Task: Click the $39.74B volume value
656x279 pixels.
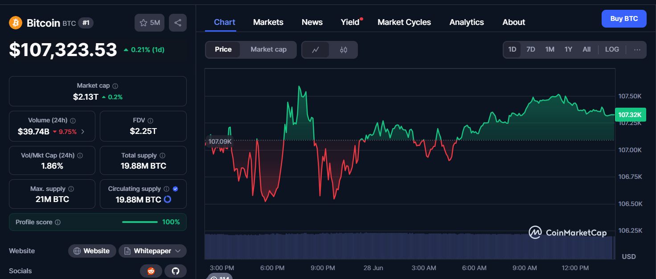Action: pos(33,132)
